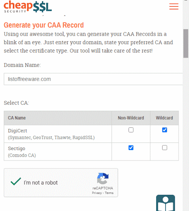The image size is (189, 211).
Task: Click the Wildcard column header
Action: point(164,118)
